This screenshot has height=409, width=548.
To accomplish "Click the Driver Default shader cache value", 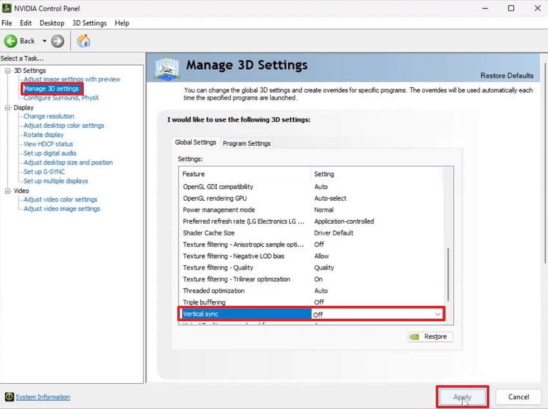I will click(333, 233).
